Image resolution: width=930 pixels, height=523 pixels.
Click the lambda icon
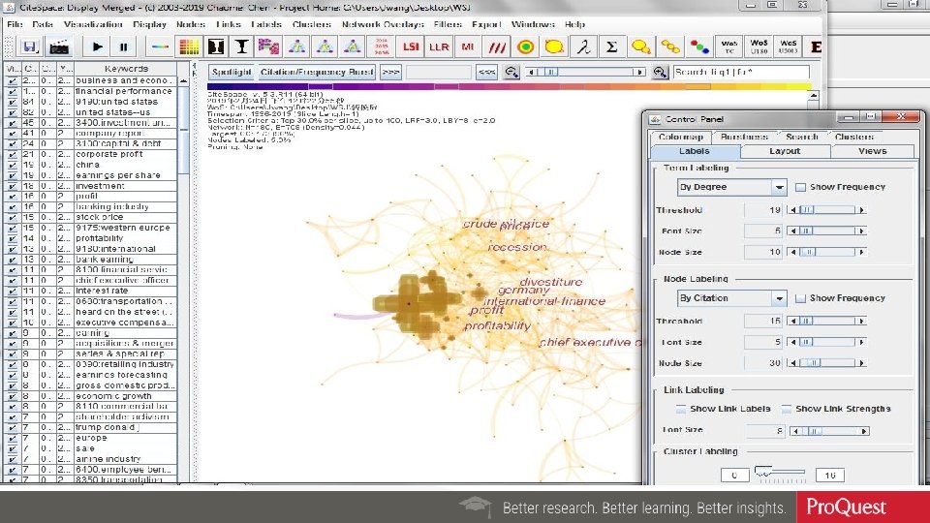pyautogui.click(x=583, y=46)
